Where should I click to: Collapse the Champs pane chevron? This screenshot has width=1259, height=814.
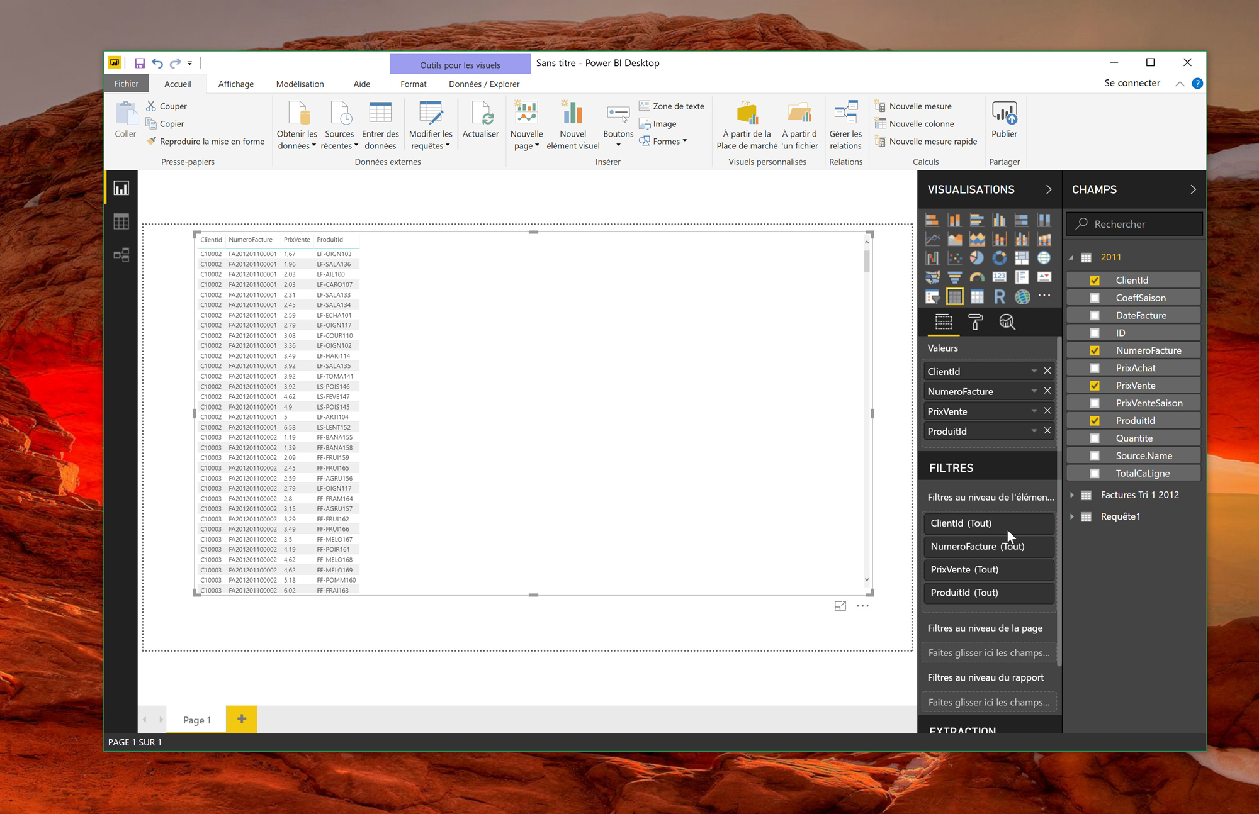point(1193,189)
